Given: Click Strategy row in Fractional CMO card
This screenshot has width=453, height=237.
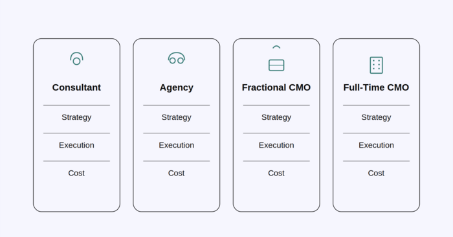Looking at the screenshot, I should [x=276, y=117].
